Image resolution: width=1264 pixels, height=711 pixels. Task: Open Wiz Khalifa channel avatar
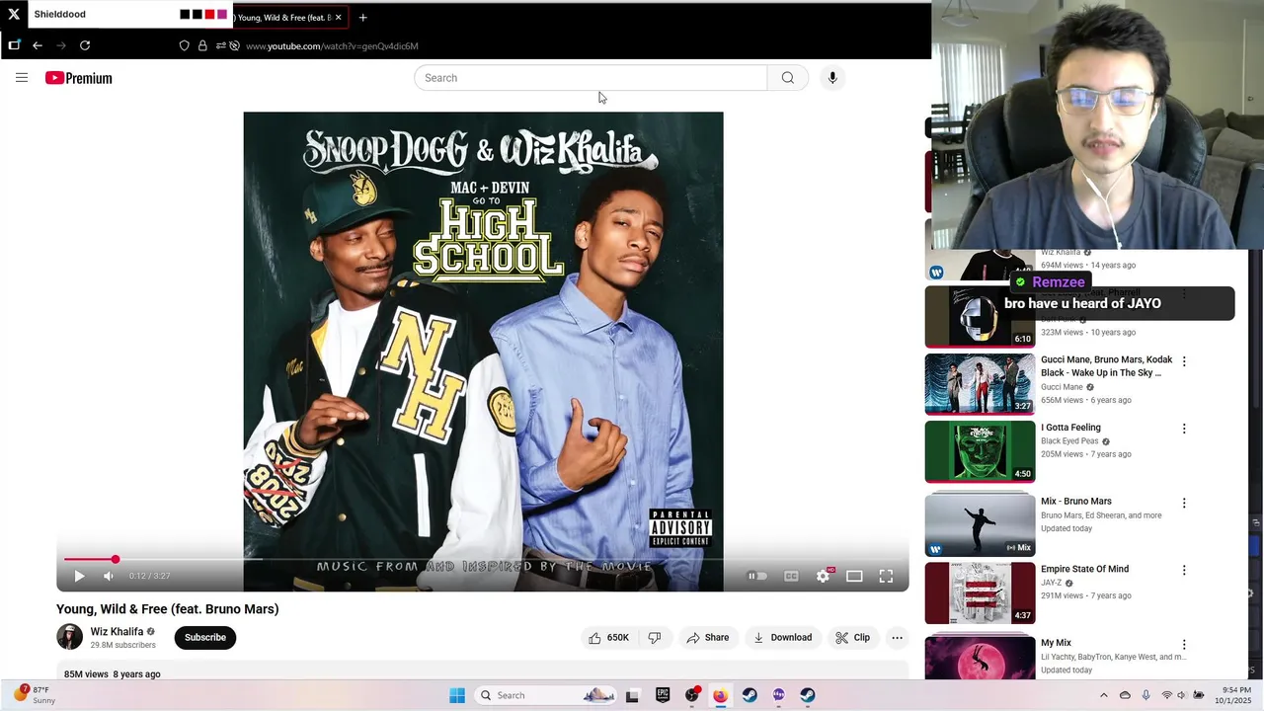(x=69, y=637)
